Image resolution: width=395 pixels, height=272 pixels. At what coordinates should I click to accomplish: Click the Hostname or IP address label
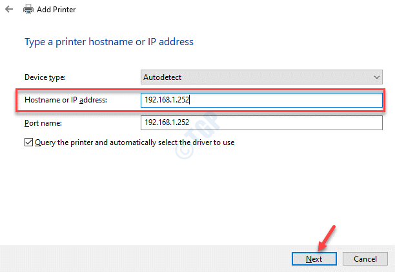point(66,100)
